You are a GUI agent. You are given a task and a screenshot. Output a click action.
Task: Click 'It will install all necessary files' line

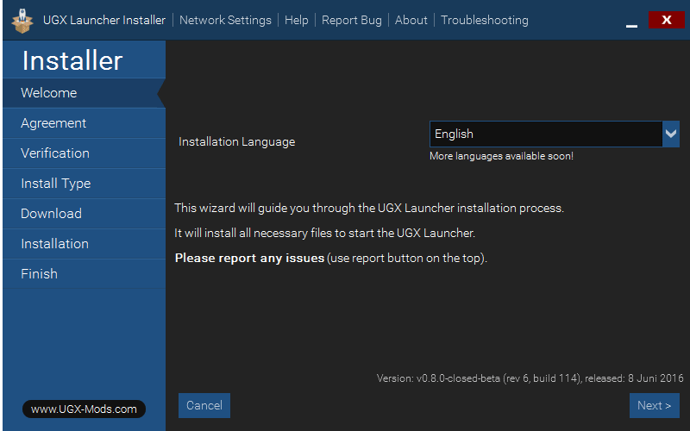[x=325, y=233]
